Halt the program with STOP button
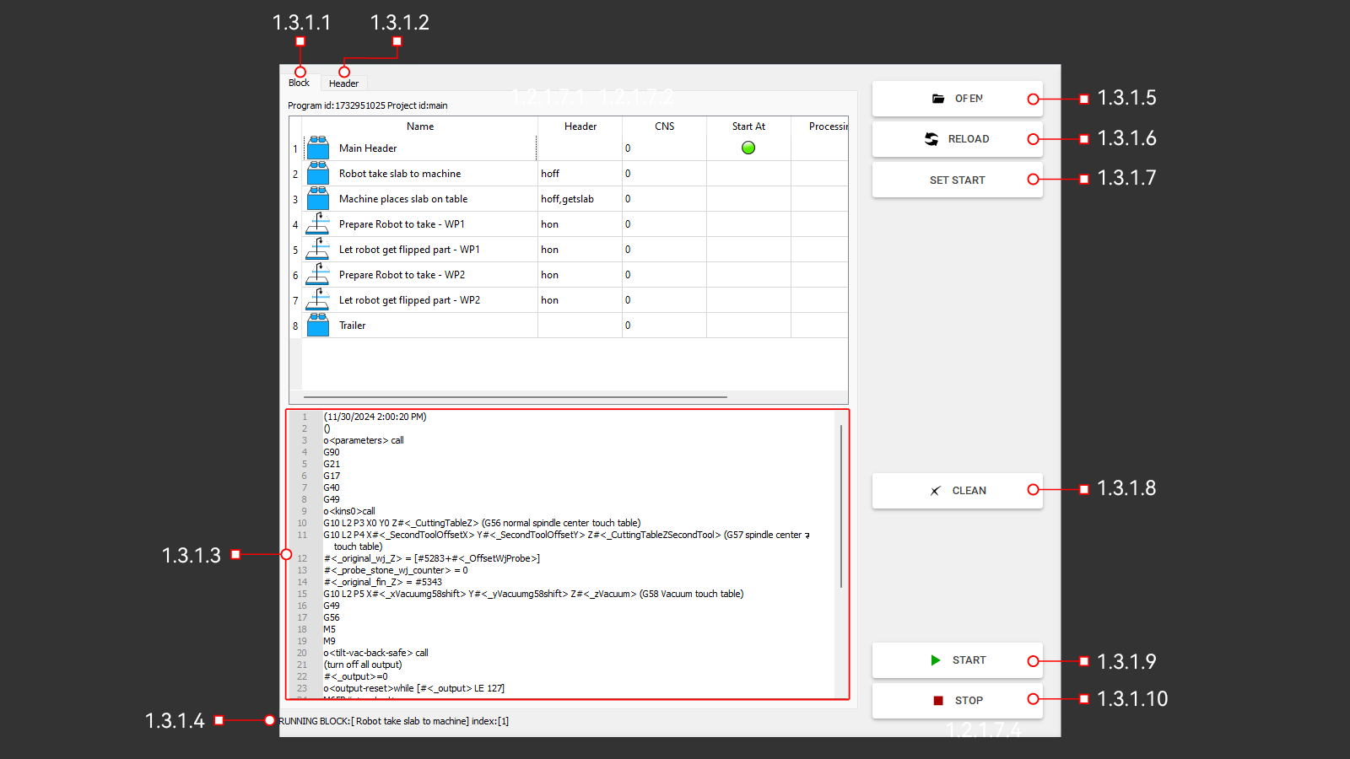Screen dimensions: 1350x759 (x=957, y=701)
